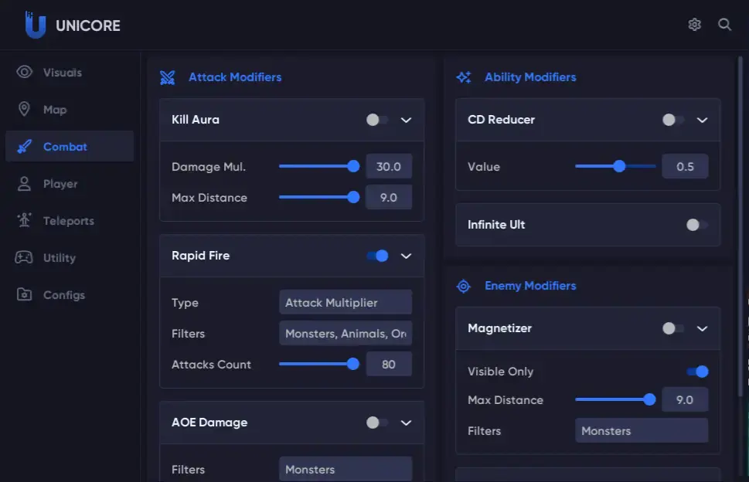Switch to the Player tab
The height and width of the screenshot is (482, 749).
70,184
